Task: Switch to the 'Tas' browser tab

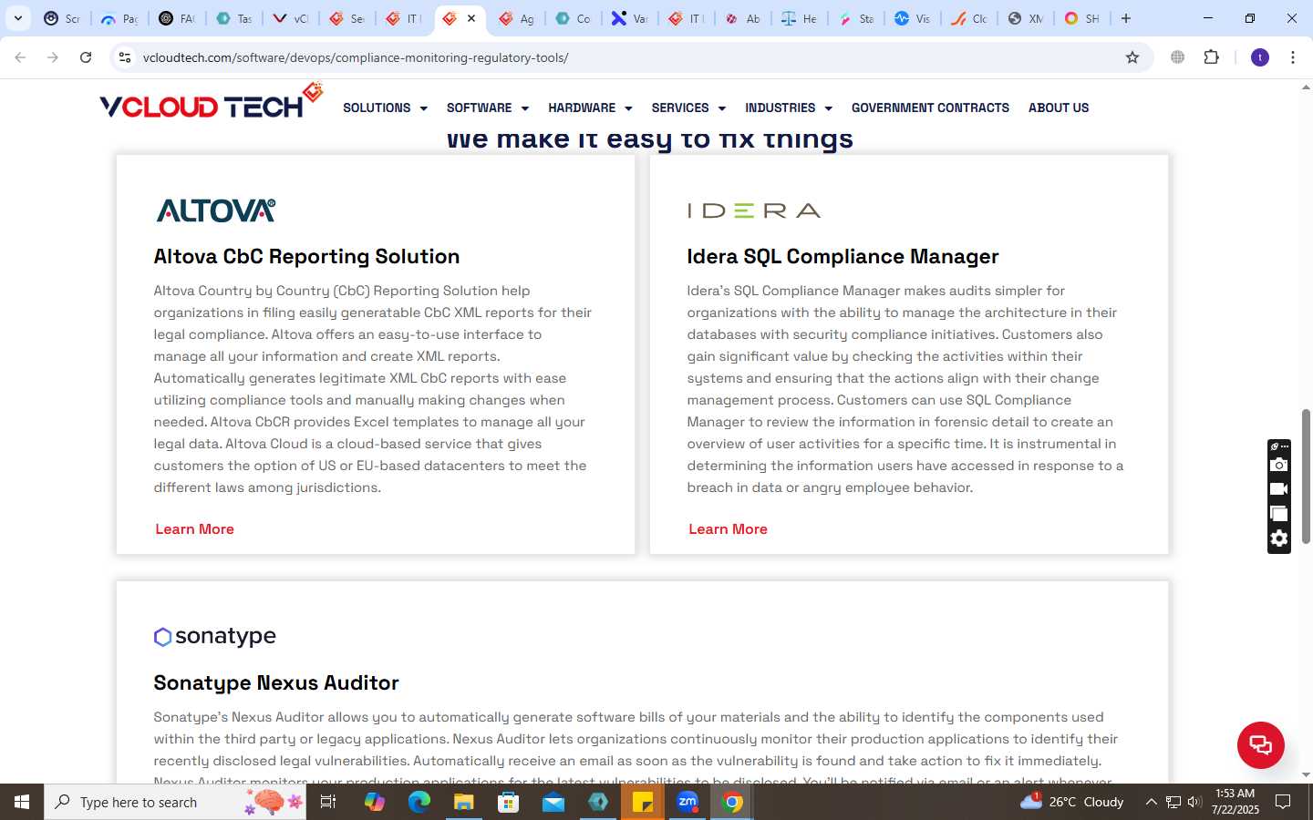Action: point(233,18)
